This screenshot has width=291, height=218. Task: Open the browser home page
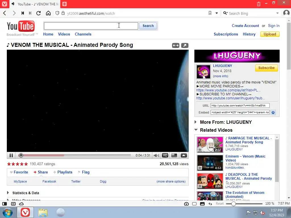48,13
